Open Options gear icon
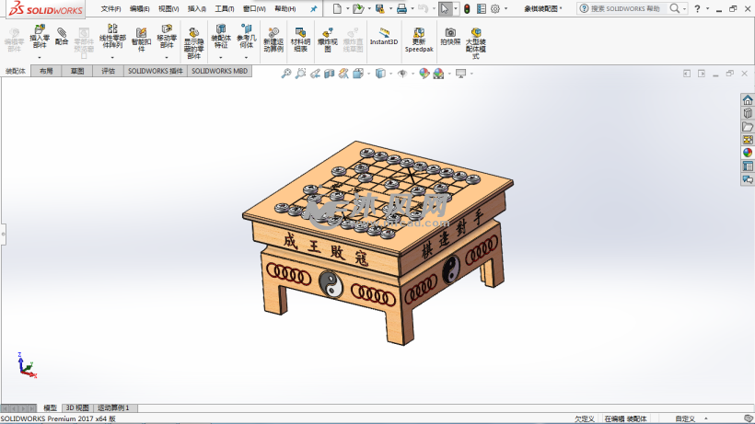 tap(495, 8)
